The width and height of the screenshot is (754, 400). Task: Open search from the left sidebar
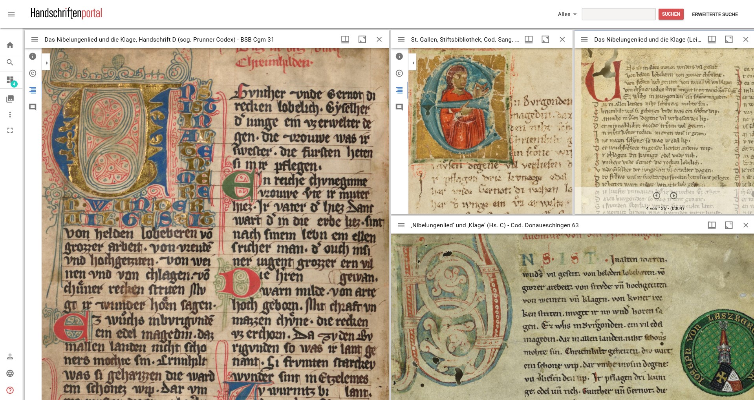coord(10,62)
